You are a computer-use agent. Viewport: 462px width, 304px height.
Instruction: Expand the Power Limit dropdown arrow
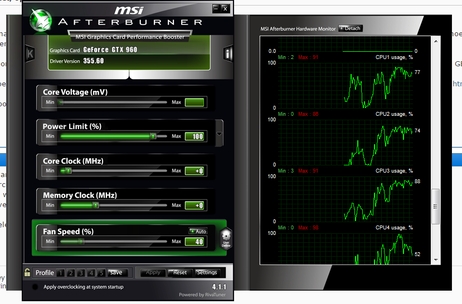[219, 134]
